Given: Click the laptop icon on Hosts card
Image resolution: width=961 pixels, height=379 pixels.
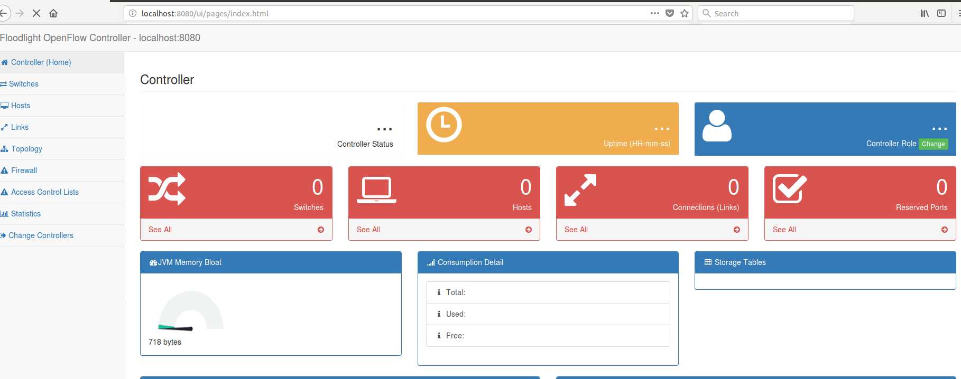Looking at the screenshot, I should point(376,190).
